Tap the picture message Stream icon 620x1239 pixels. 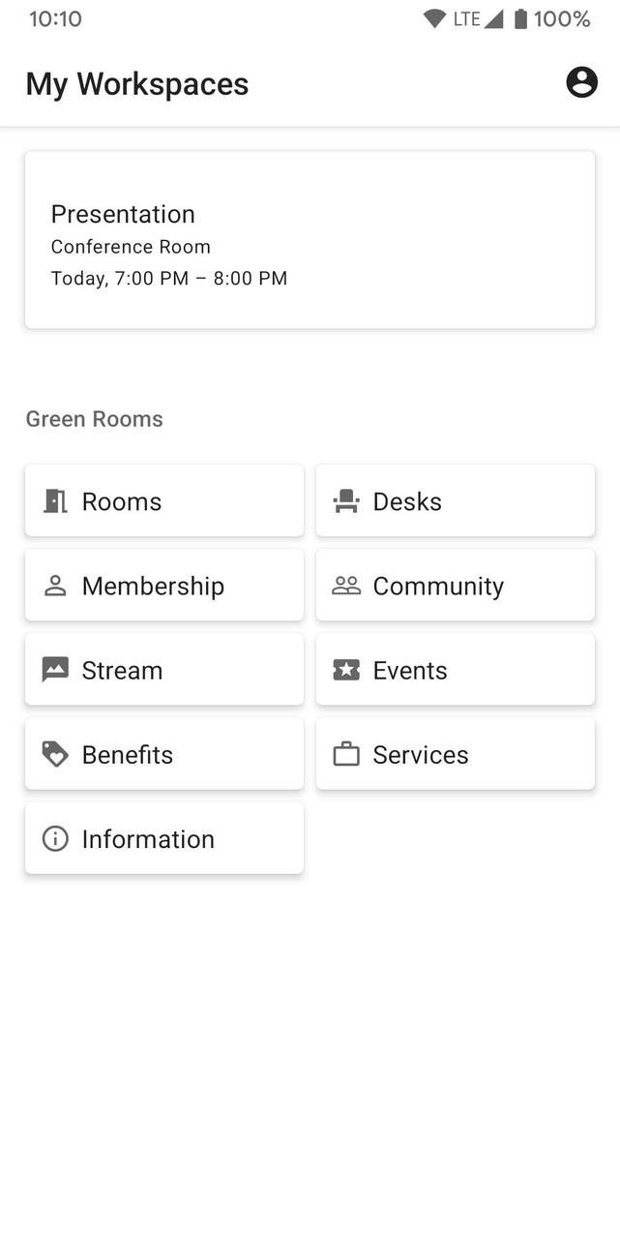[55, 670]
